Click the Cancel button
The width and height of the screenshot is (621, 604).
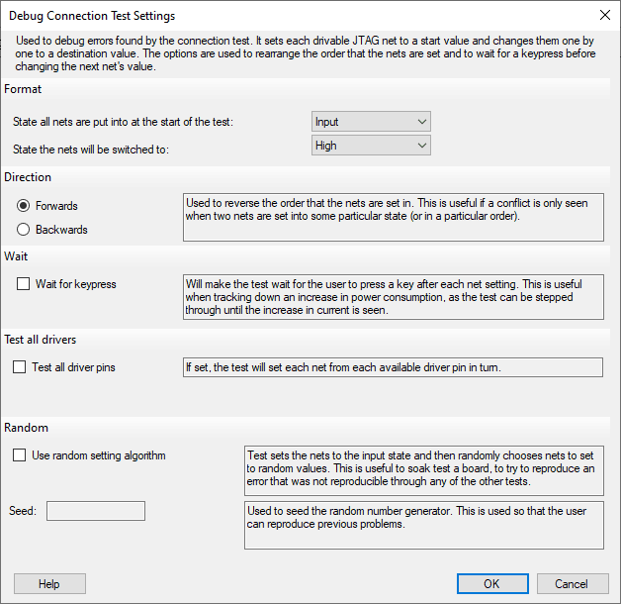point(573,583)
